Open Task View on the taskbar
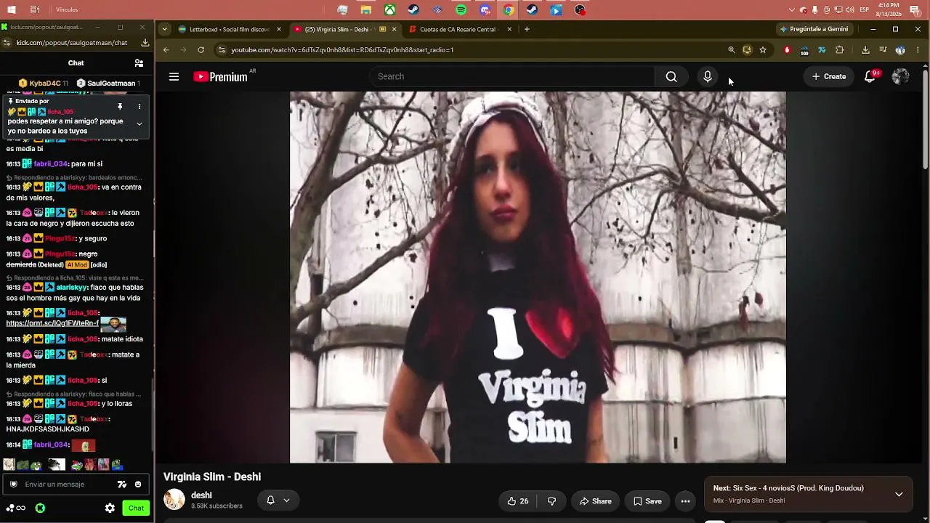This screenshot has width=930, height=523. [34, 10]
